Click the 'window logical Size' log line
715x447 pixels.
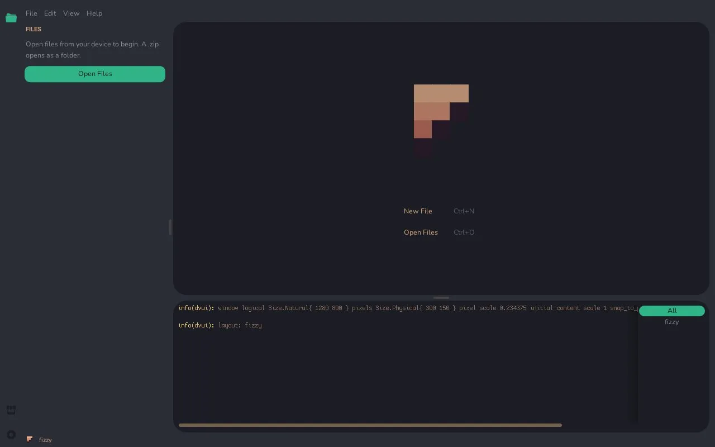click(x=408, y=308)
